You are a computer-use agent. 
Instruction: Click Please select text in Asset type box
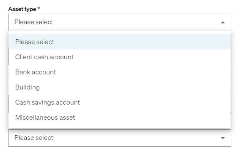click(34, 22)
